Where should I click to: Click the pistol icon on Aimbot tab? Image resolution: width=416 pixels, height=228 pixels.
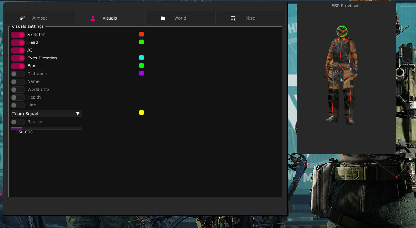pos(22,18)
